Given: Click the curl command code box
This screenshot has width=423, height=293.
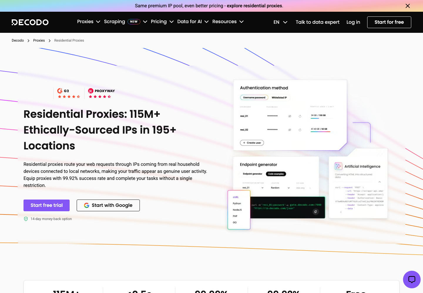Looking at the screenshot, I should 288,207.
